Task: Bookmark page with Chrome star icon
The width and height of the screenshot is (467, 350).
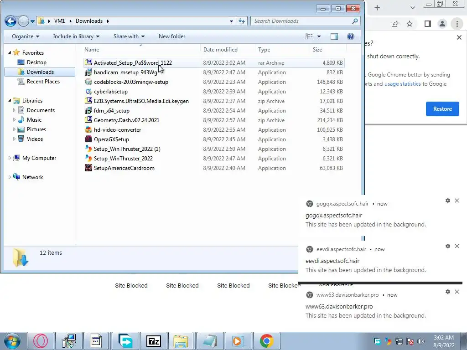Action: [410, 24]
